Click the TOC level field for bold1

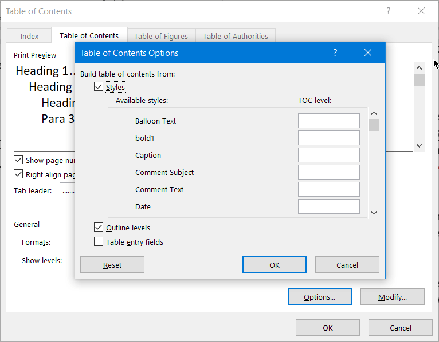pos(329,138)
